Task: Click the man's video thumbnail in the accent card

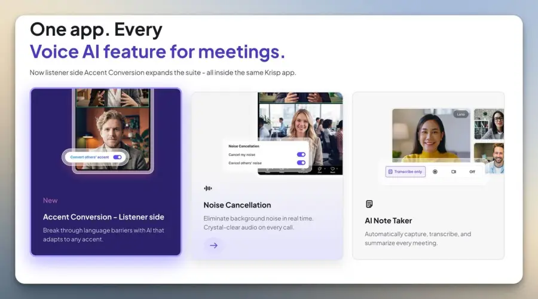Action: [x=112, y=139]
